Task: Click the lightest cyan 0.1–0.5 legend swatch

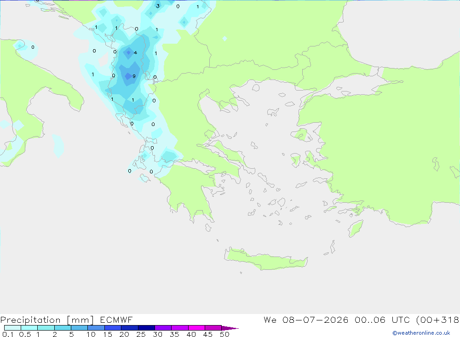Action: pyautogui.click(x=12, y=328)
